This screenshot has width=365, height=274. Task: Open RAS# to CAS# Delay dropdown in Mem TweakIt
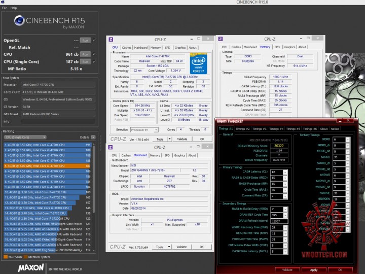(285, 178)
